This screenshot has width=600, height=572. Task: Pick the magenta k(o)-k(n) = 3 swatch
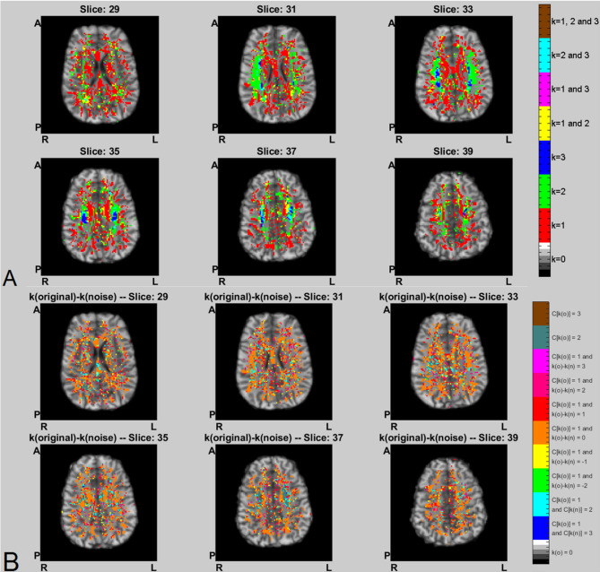click(541, 361)
